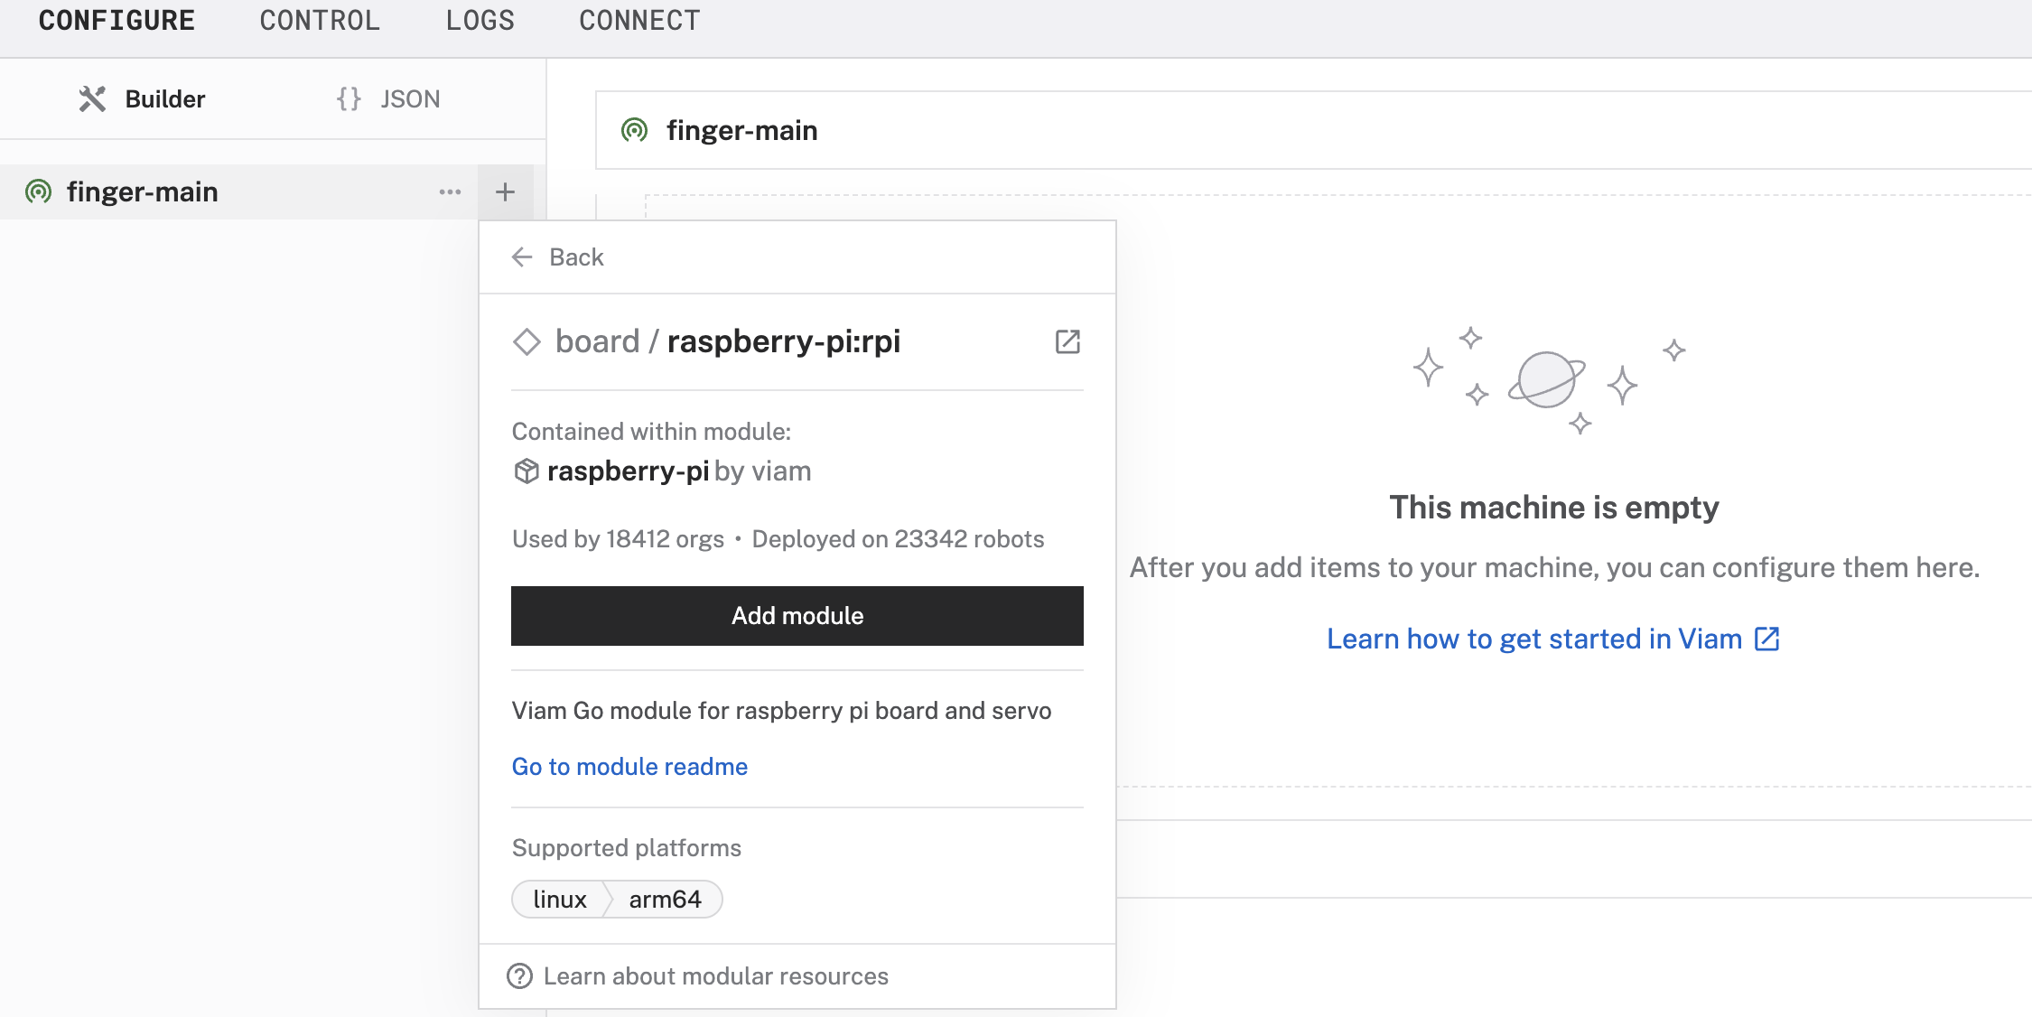Click 'Used by 18412 orgs' text
2032x1017 pixels.
click(618, 539)
